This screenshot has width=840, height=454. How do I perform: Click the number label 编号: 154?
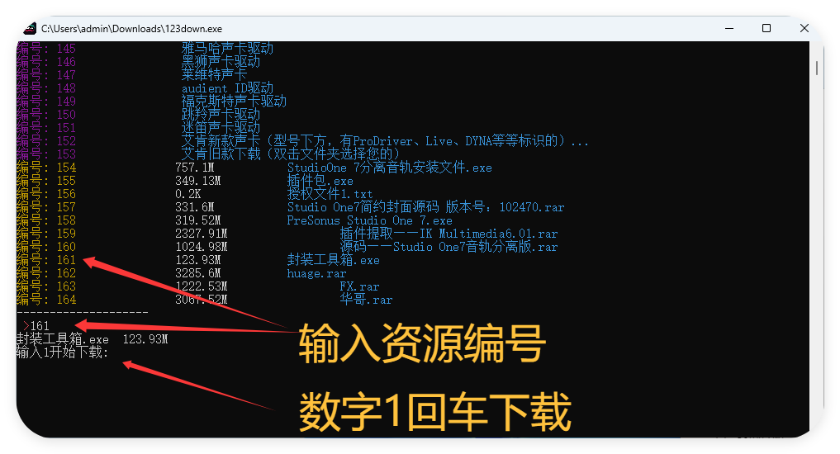point(46,168)
